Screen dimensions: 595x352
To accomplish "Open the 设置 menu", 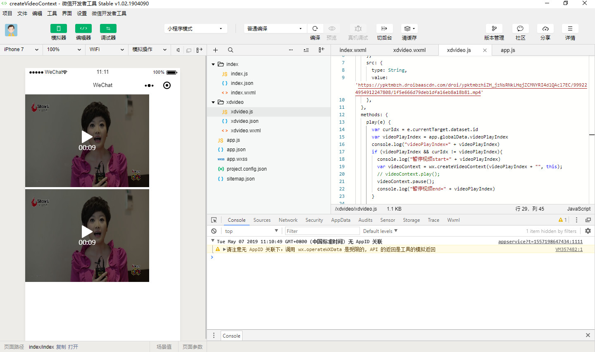I will click(x=82, y=13).
